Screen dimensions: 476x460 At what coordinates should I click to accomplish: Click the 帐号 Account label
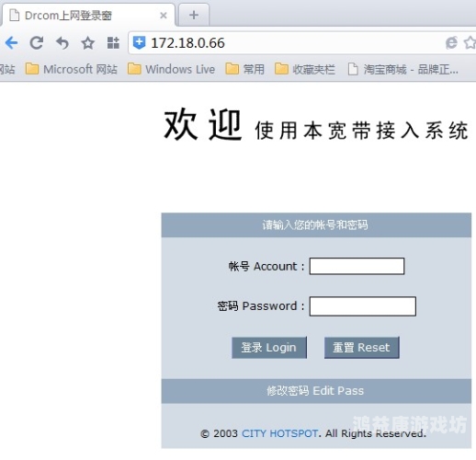click(x=266, y=266)
